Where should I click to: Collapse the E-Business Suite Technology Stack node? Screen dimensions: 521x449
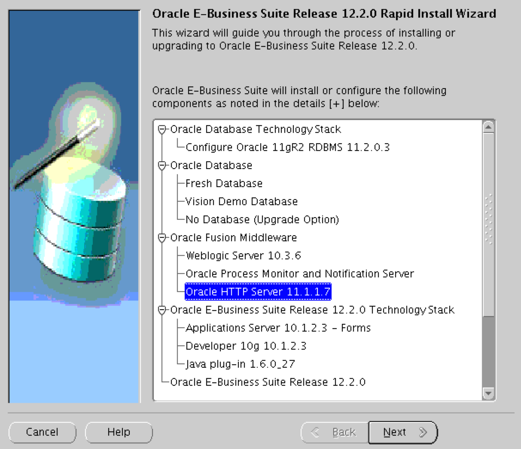click(x=162, y=310)
